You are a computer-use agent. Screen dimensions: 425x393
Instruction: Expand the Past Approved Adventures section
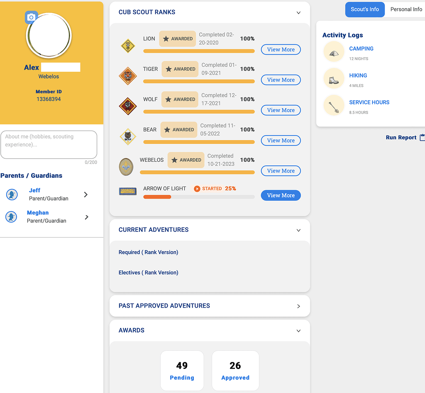[x=298, y=306]
